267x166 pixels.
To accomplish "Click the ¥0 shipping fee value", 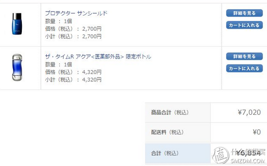I will [x=257, y=132].
